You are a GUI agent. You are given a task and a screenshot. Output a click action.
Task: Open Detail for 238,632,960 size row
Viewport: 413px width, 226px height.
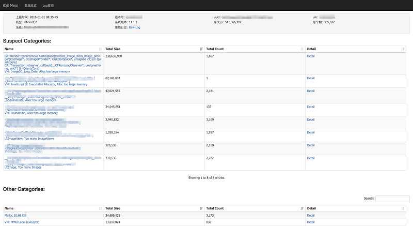[311, 56]
